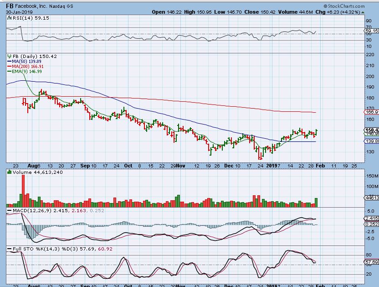
Task: Click the 'High 150.95' value in header
Action: coord(198,12)
